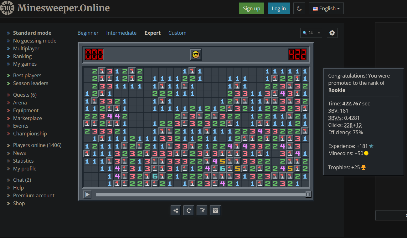Image resolution: width=407 pixels, height=238 pixels.
Task: Click the "3BV/s: 0.4281" stat line
Action: tap(344, 118)
